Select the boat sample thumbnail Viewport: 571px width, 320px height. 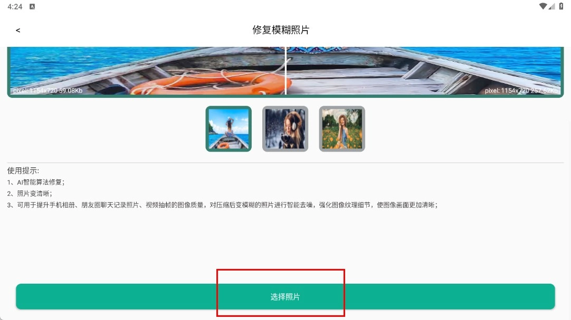229,129
